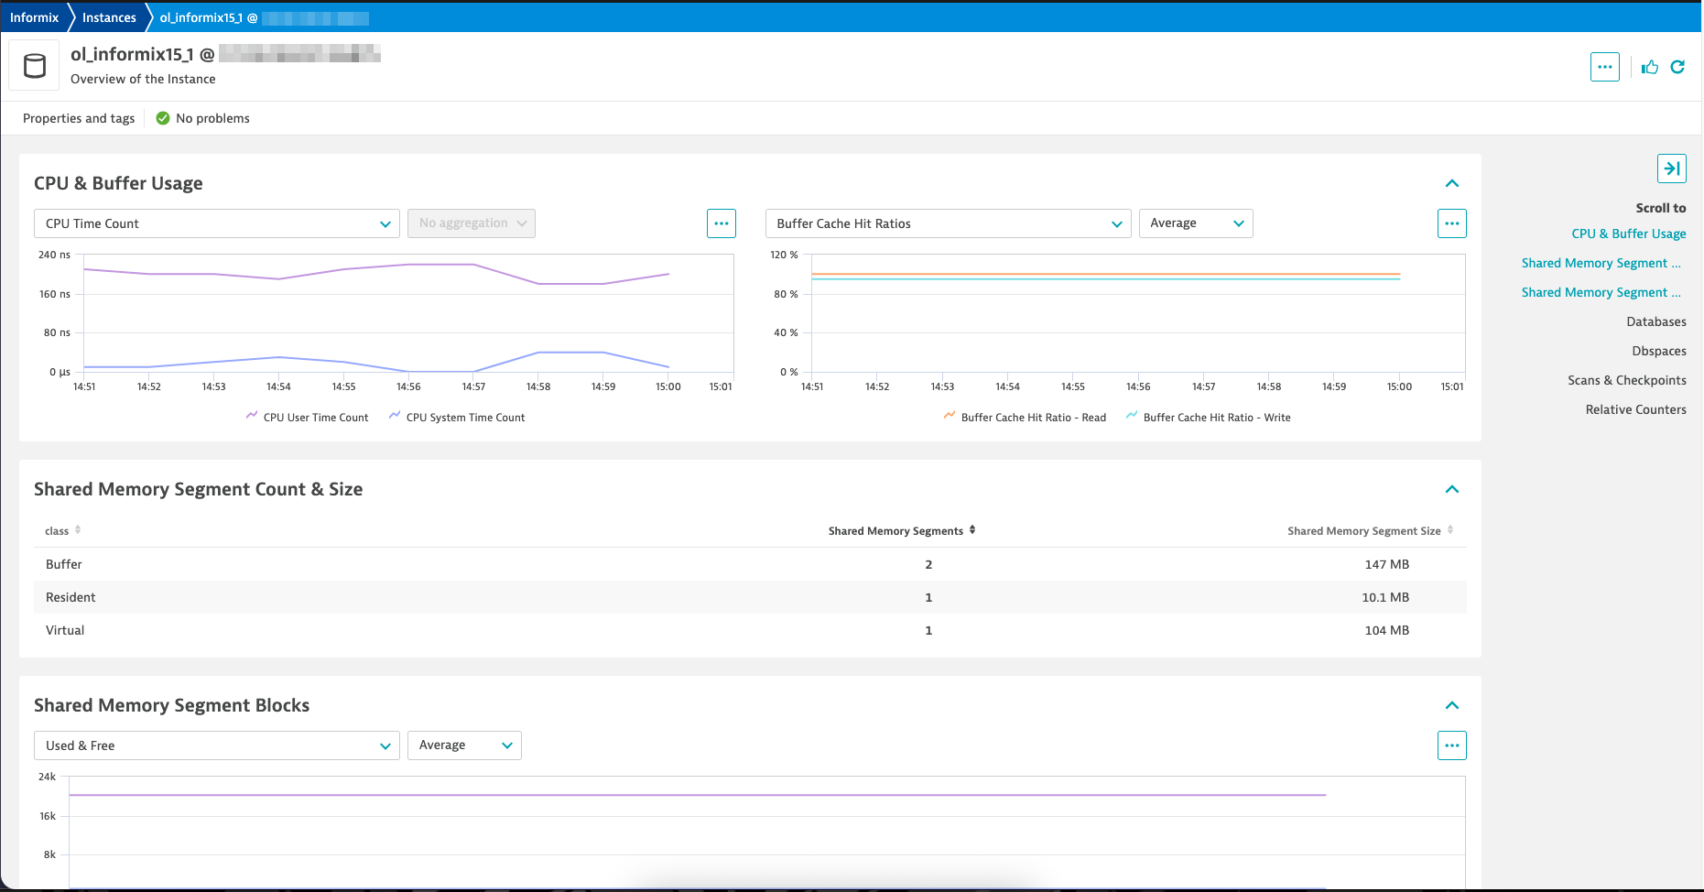This screenshot has width=1704, height=892.
Task: Toggle CPU User Time Count legend series
Action: click(307, 418)
